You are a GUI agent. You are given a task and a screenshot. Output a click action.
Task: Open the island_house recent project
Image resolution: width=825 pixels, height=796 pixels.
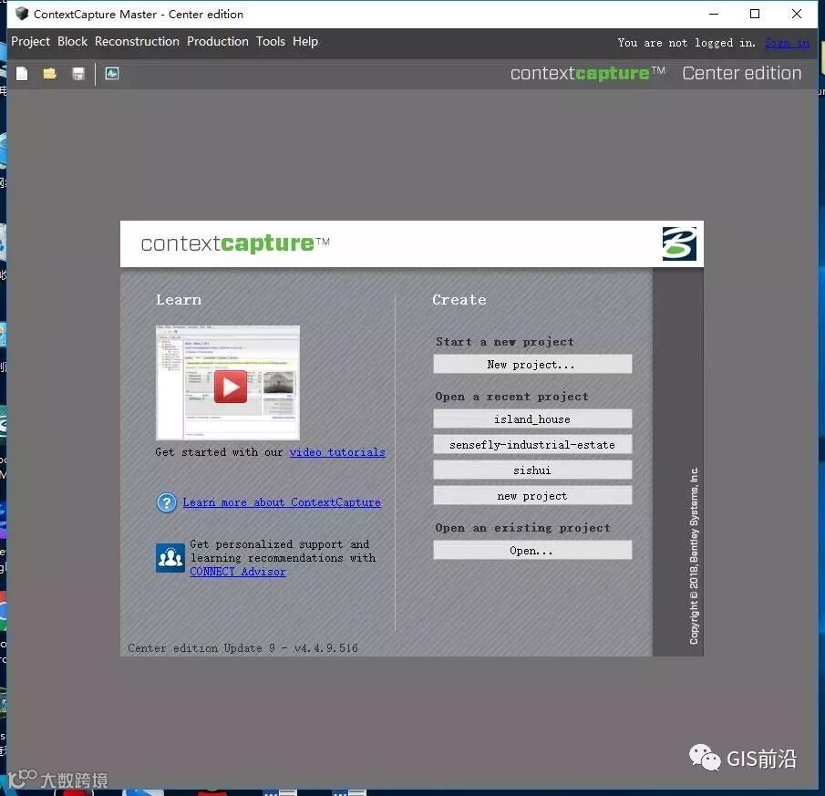coord(532,419)
